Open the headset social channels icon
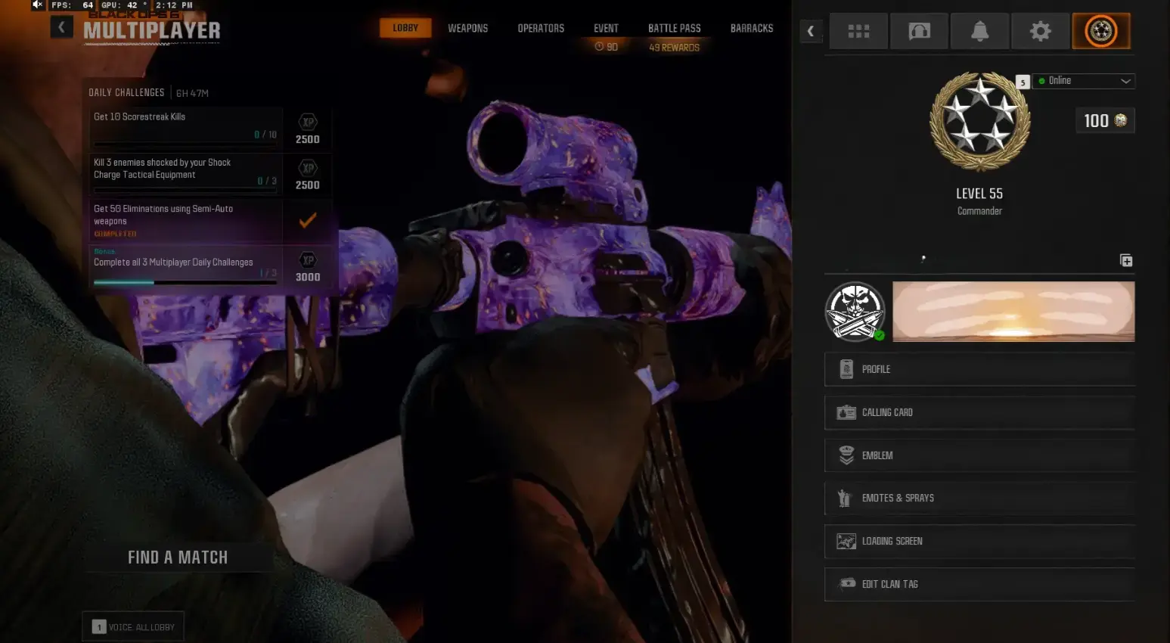The height and width of the screenshot is (643, 1170). pos(919,31)
